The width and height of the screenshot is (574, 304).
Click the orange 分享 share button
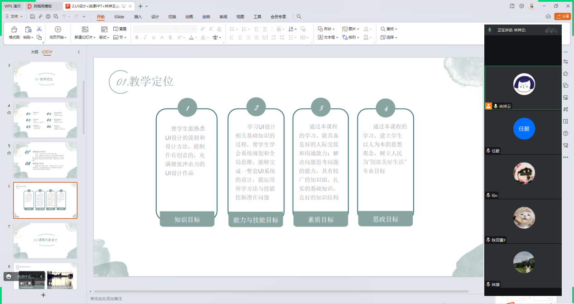click(x=563, y=16)
